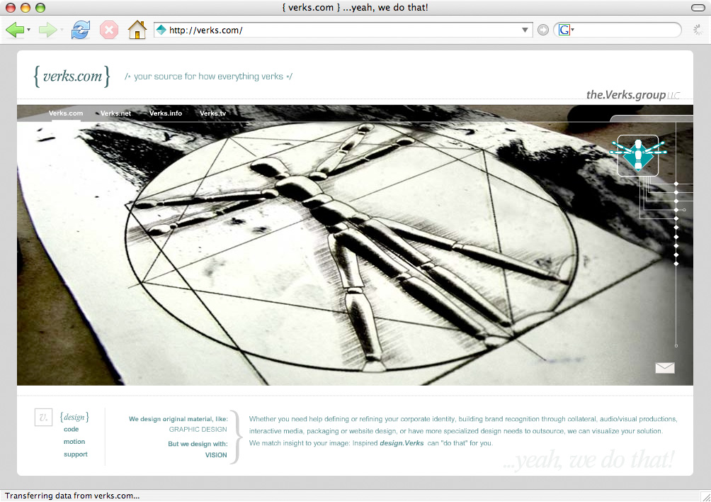Select the Verks.com navigation tab
The width and height of the screenshot is (711, 502).
point(66,113)
